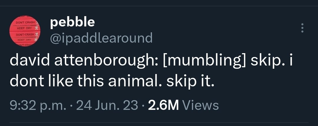
Task: Click the display name pebble
Action: pyautogui.click(x=72, y=22)
